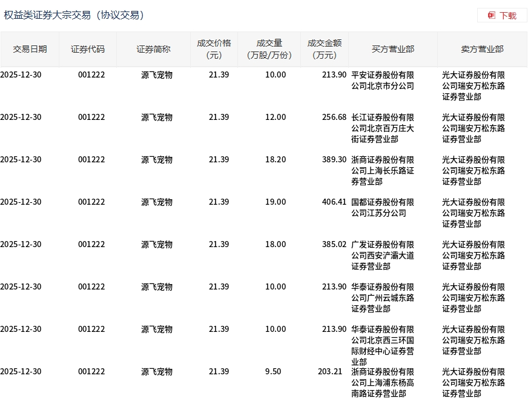Click the 406.41 transaction amount
Screen dimensions: 528x407
pos(334,202)
